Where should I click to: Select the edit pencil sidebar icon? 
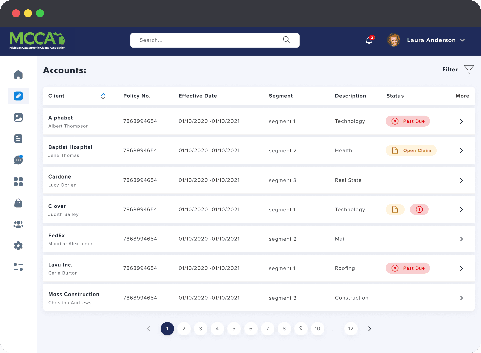point(18,96)
